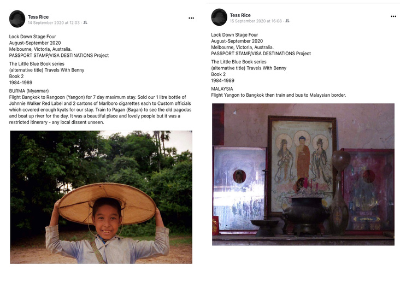Open the options menu on Malaysia post
This screenshot has width=400, height=300.
point(393,16)
